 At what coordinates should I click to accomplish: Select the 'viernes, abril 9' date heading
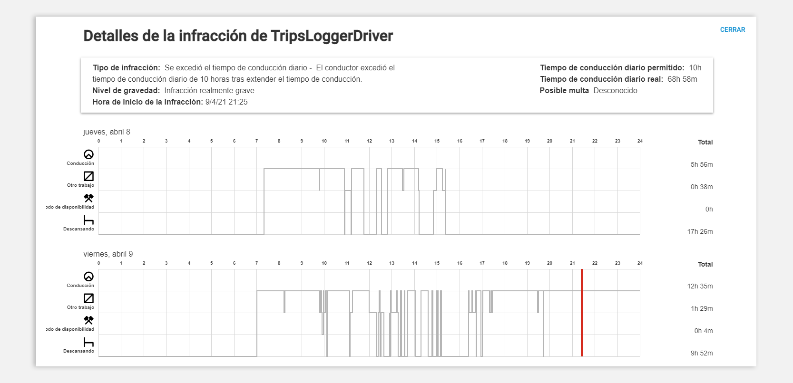tap(108, 254)
